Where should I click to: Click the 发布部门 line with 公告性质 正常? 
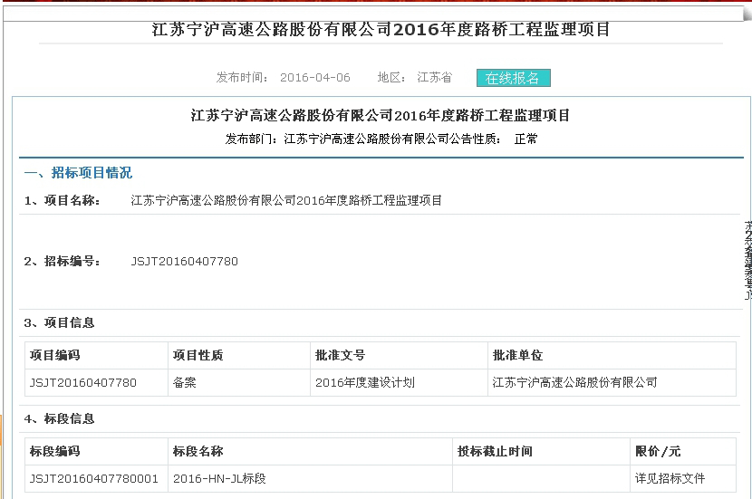tap(381, 139)
